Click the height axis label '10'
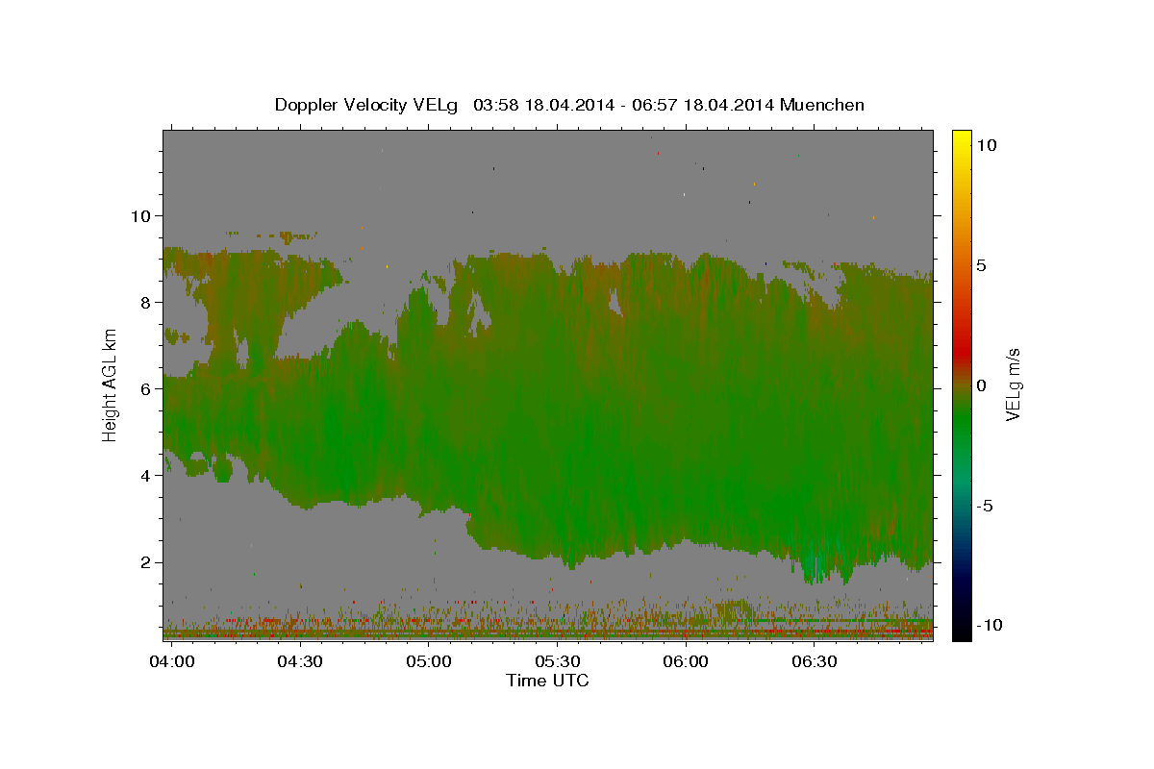 coord(139,215)
